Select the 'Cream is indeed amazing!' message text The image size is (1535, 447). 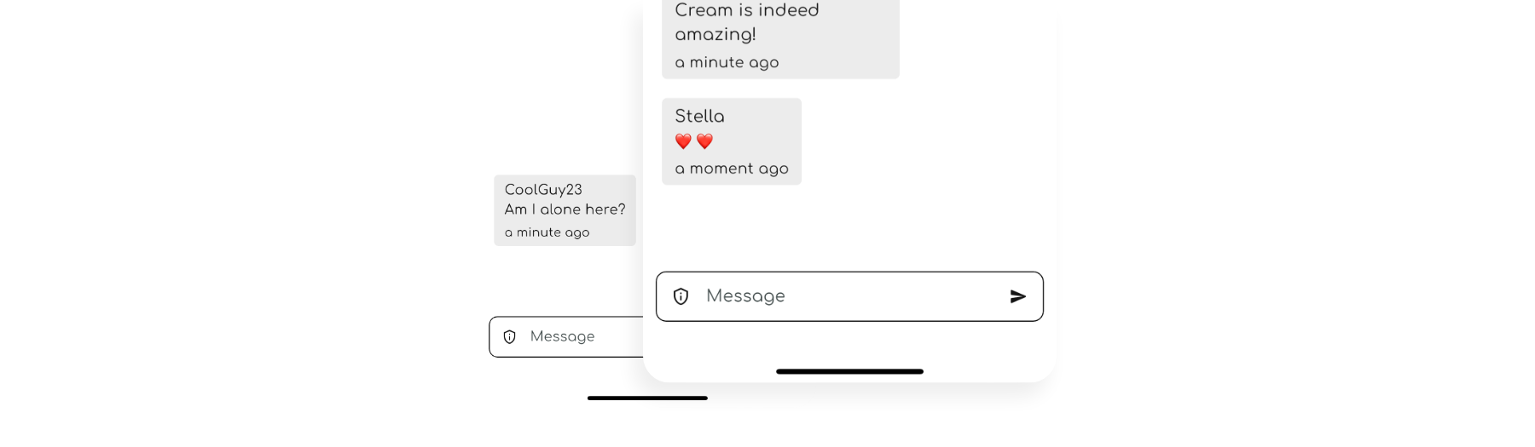[747, 22]
